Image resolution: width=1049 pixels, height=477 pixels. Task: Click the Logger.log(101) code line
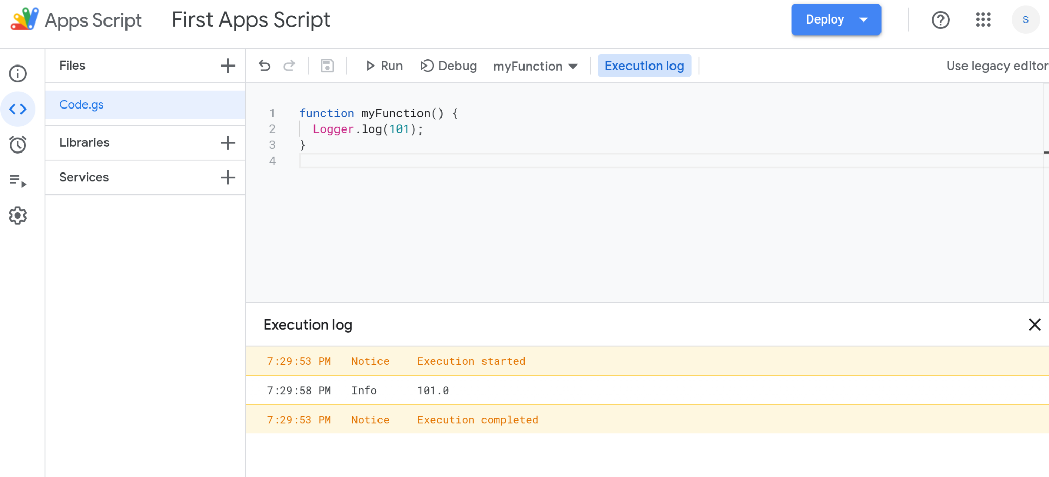click(x=368, y=129)
